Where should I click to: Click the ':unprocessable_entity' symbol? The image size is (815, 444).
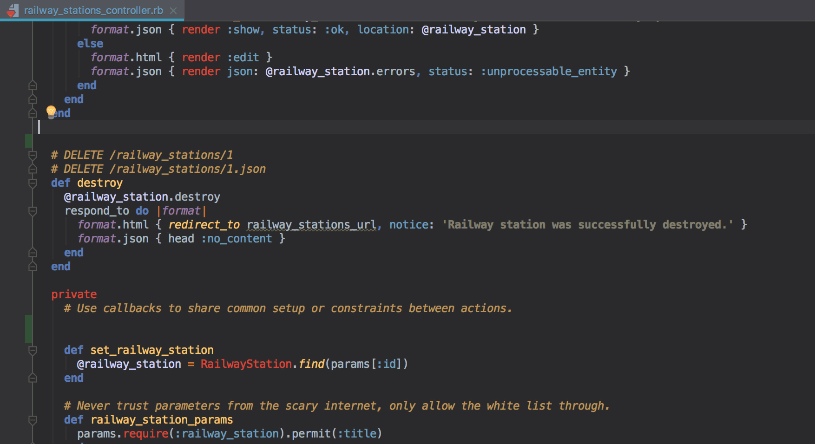click(x=549, y=72)
